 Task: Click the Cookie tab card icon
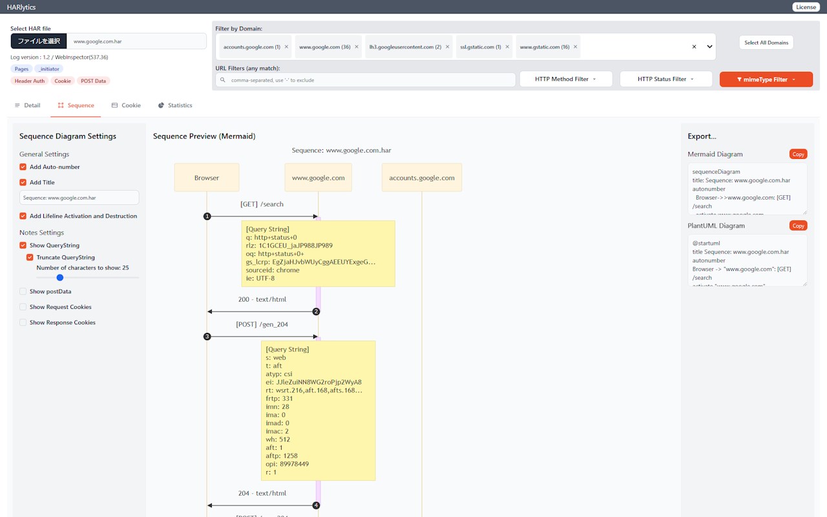point(114,105)
